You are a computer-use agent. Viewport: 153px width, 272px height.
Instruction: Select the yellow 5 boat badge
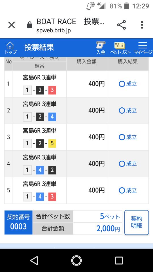52,143
